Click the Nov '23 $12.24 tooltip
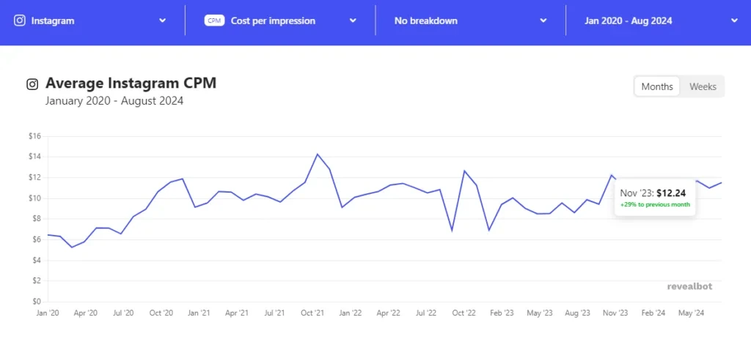751x339 pixels. (655, 198)
